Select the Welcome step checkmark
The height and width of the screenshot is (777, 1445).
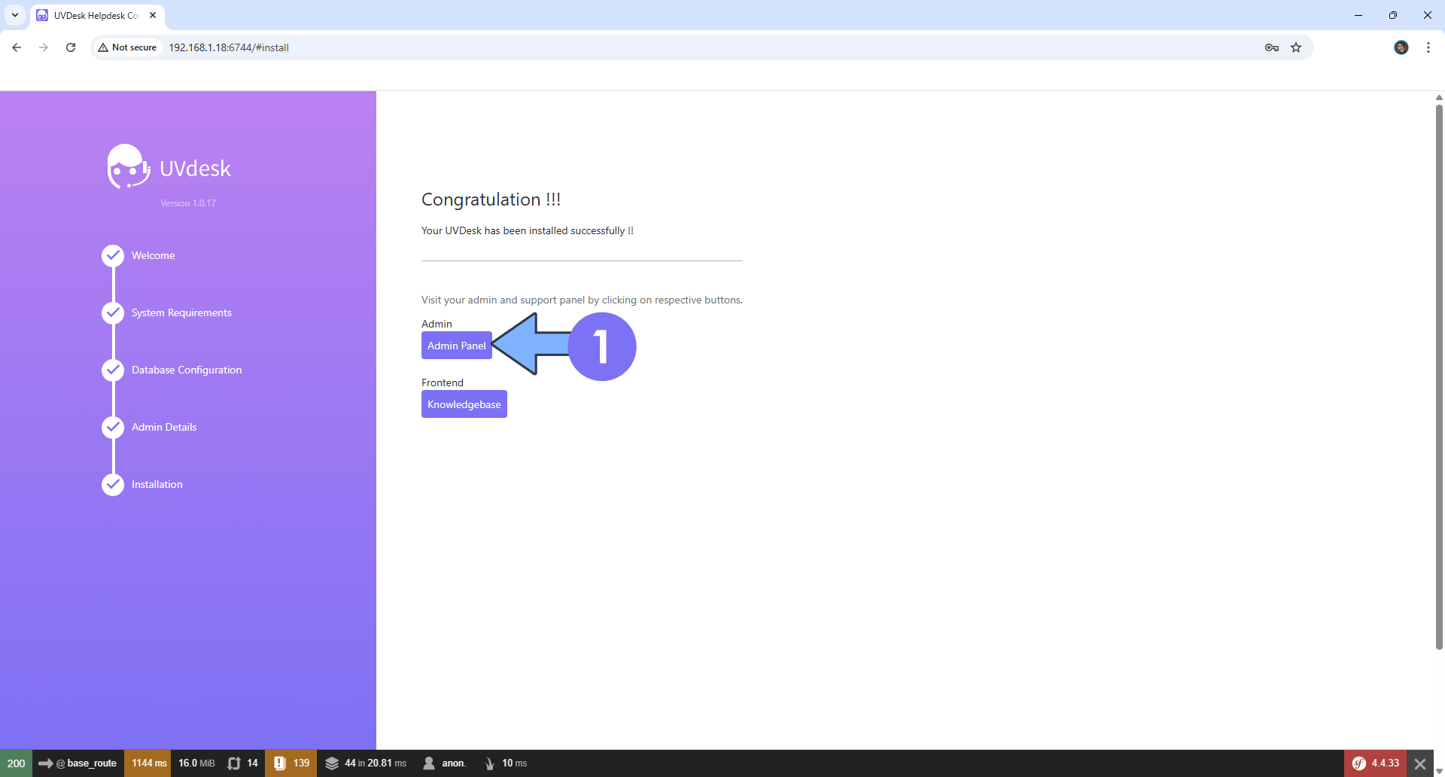[113, 256]
